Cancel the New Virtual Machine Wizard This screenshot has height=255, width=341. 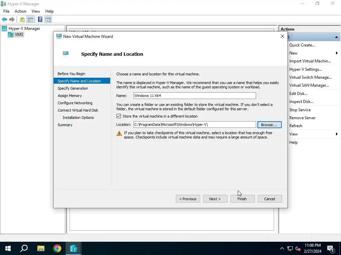pyautogui.click(x=270, y=199)
